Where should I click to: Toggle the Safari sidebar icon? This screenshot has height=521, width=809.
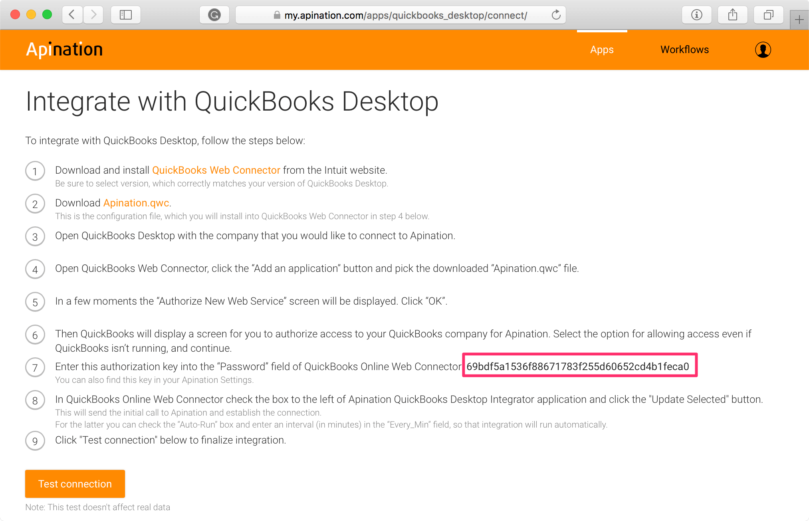[126, 15]
